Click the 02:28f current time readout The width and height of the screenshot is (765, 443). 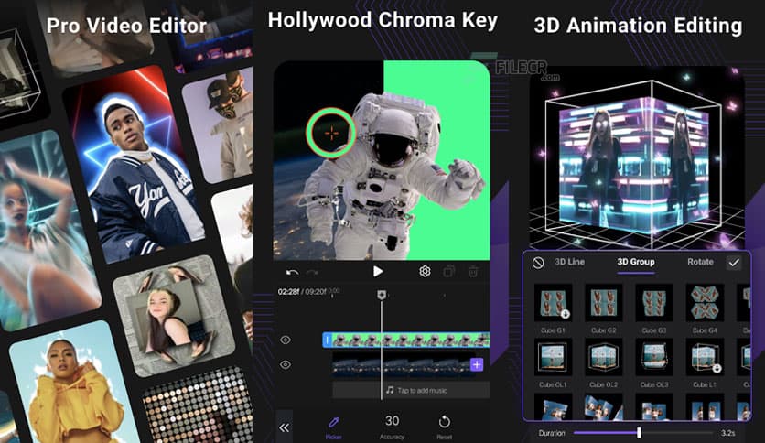click(289, 292)
